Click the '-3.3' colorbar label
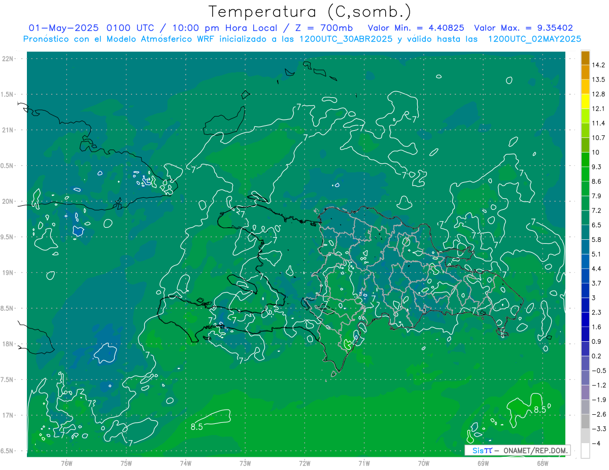Screen dimensions: 609x470 pyautogui.click(x=599, y=429)
